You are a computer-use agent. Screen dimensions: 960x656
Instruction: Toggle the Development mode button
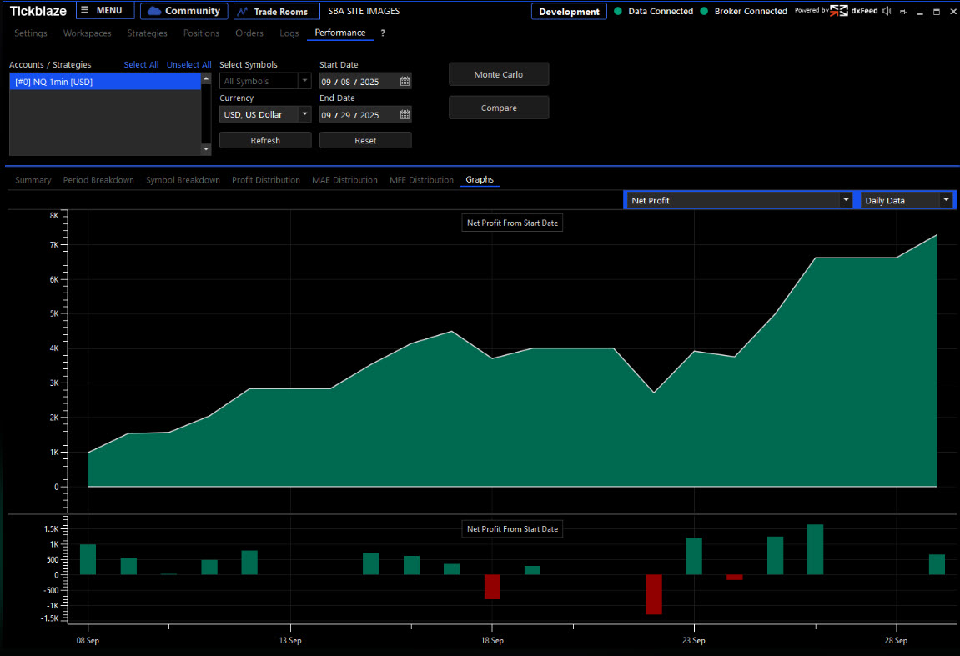569,12
